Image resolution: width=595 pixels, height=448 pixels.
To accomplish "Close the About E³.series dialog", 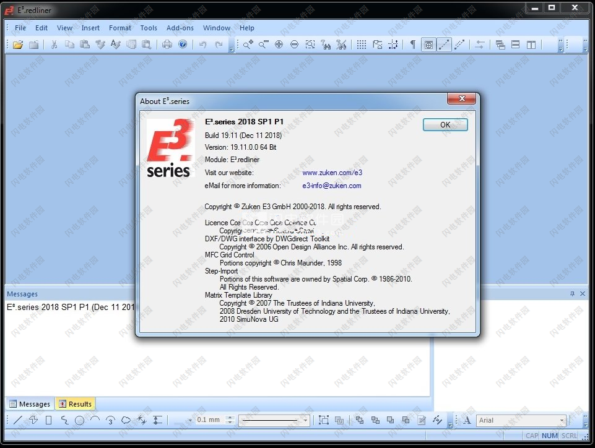I will pos(461,98).
